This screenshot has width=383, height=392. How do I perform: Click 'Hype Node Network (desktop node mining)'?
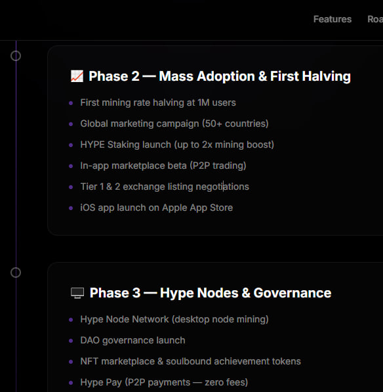(174, 319)
